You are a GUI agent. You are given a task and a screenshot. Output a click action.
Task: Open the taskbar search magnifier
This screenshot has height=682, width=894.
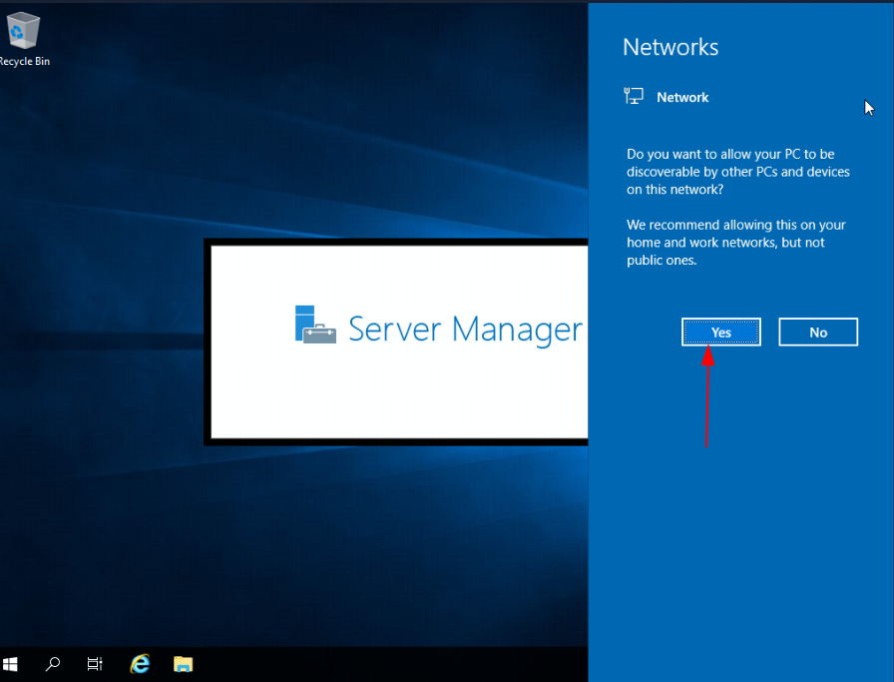[53, 664]
